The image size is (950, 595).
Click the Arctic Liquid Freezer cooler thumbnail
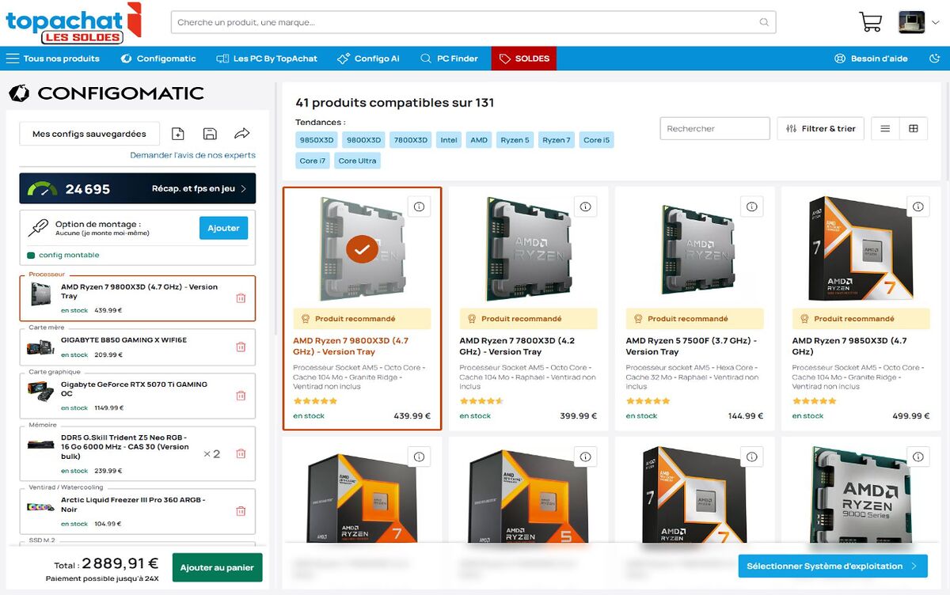[x=41, y=506]
